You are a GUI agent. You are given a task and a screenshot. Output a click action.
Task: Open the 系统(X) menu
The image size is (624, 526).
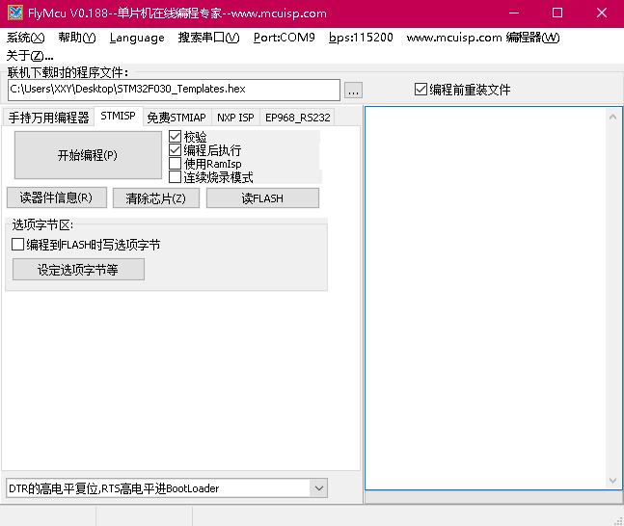(x=25, y=38)
